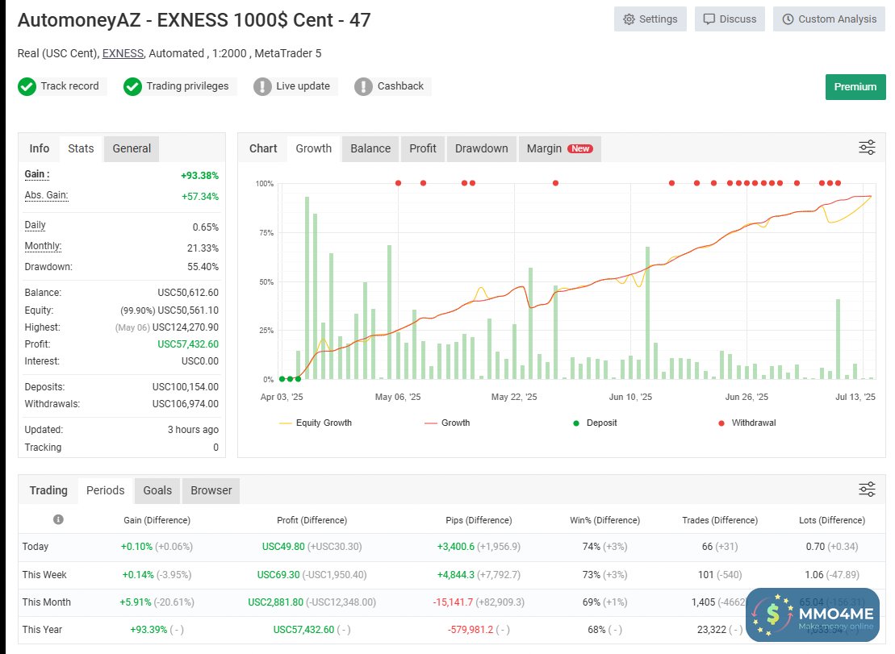The image size is (895, 654).
Task: Open the Settings button
Action: pos(650,19)
